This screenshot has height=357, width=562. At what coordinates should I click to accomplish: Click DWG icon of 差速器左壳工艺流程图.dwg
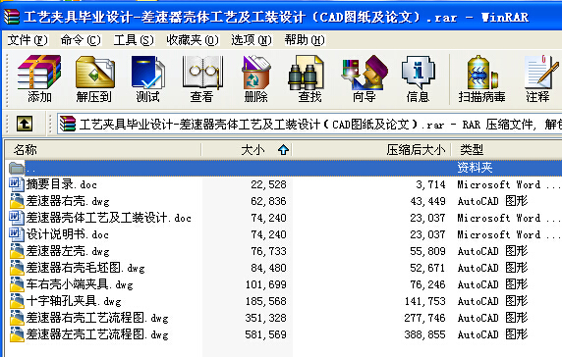tap(17, 334)
